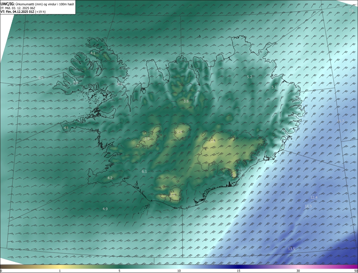
Task: Click the 11.7 value east of Iceland
Action: [x=341, y=121]
